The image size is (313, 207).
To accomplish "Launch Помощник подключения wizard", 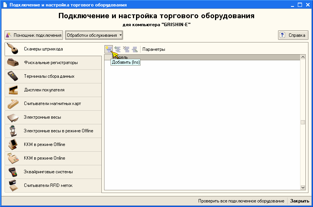I will pyautogui.click(x=34, y=35).
